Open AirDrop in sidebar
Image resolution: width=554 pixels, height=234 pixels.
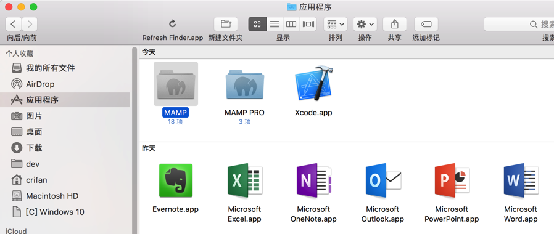pyautogui.click(x=65, y=84)
